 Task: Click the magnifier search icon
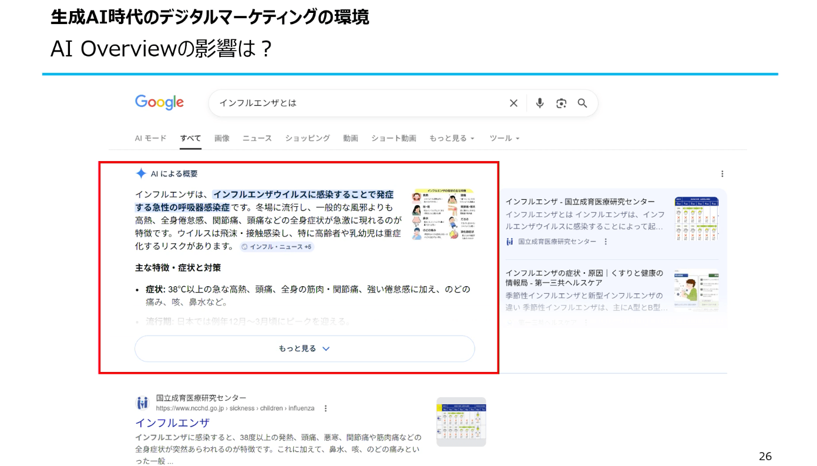click(583, 103)
